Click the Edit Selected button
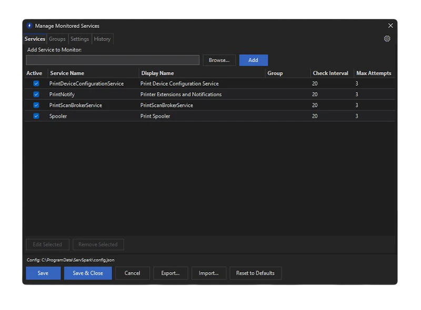Image resolution: width=421 pixels, height=310 pixels. click(x=47, y=244)
